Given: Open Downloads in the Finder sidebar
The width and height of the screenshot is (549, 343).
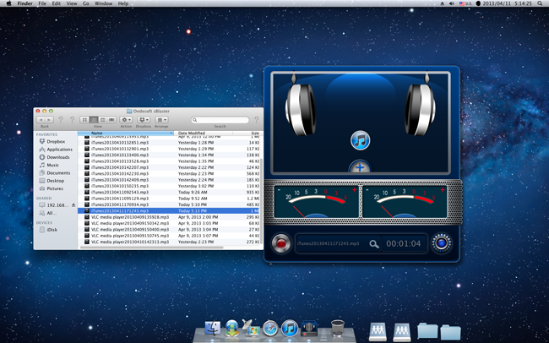Looking at the screenshot, I should [58, 157].
